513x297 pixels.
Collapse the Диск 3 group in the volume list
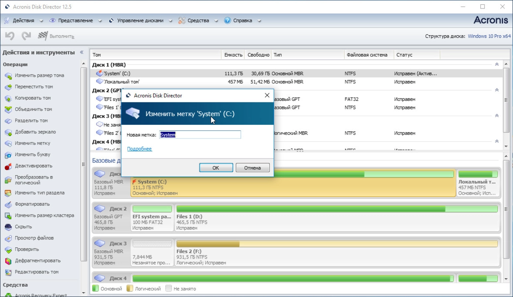click(x=497, y=116)
